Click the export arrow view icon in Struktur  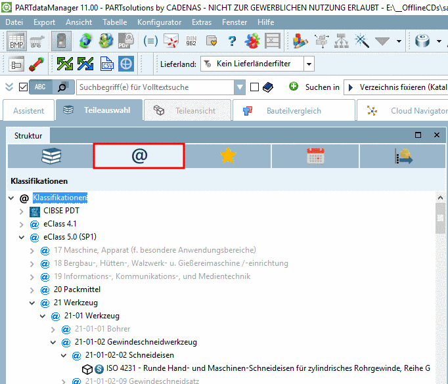click(x=403, y=156)
